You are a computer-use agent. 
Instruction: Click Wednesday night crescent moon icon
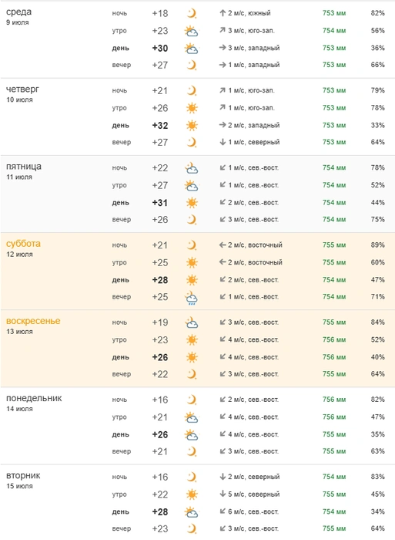click(192, 13)
